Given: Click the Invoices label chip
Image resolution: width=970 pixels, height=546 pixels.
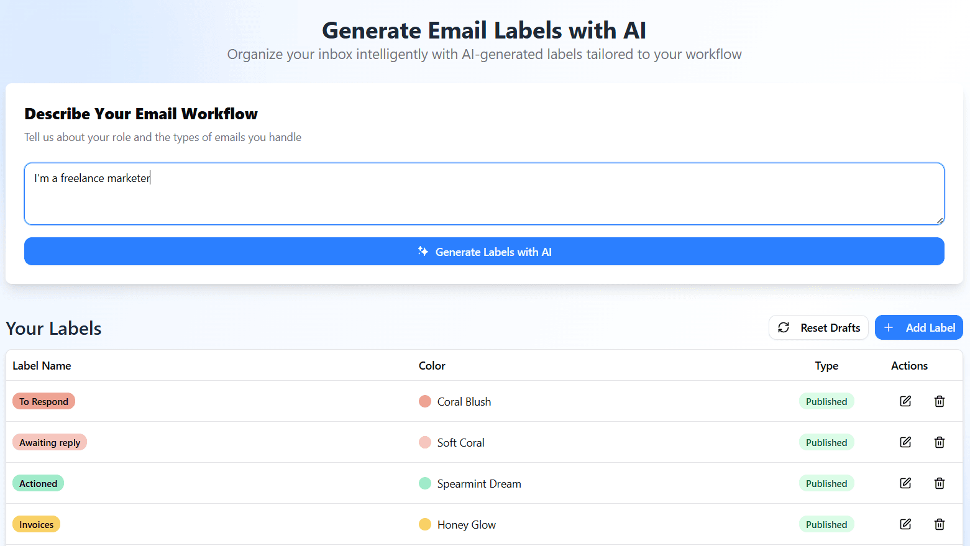Looking at the screenshot, I should [x=36, y=524].
